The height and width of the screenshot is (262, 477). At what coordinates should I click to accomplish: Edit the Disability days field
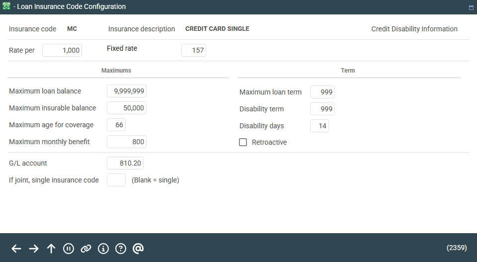(319, 126)
